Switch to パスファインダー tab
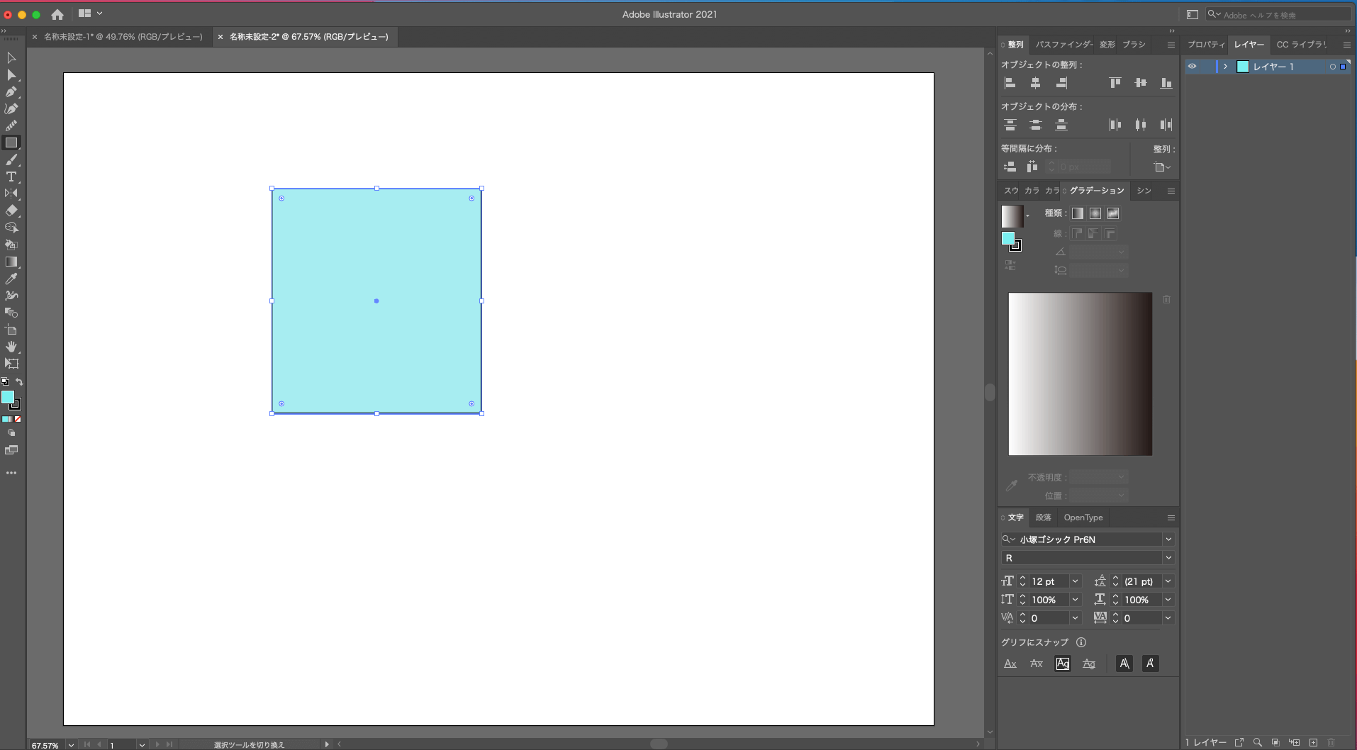The width and height of the screenshot is (1357, 750). [x=1063, y=45]
